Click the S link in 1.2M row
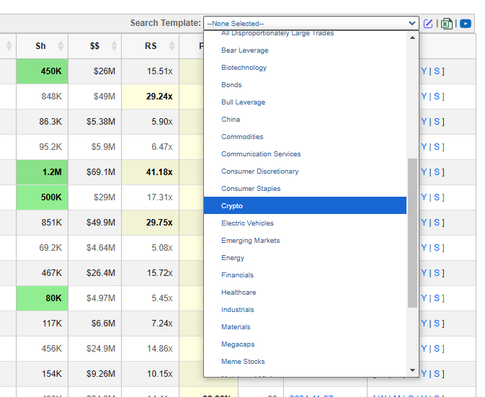This screenshot has height=397, width=485. point(437,172)
